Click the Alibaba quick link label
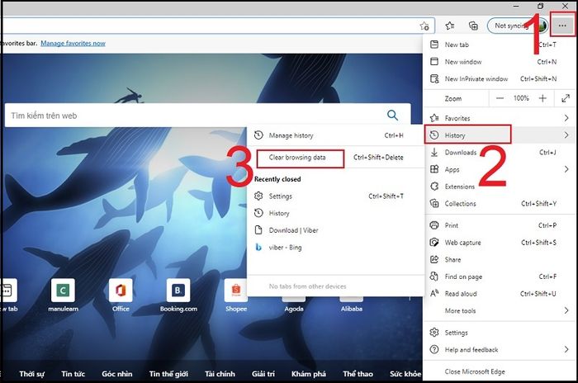Image resolution: width=578 pixels, height=383 pixels. coord(351,309)
